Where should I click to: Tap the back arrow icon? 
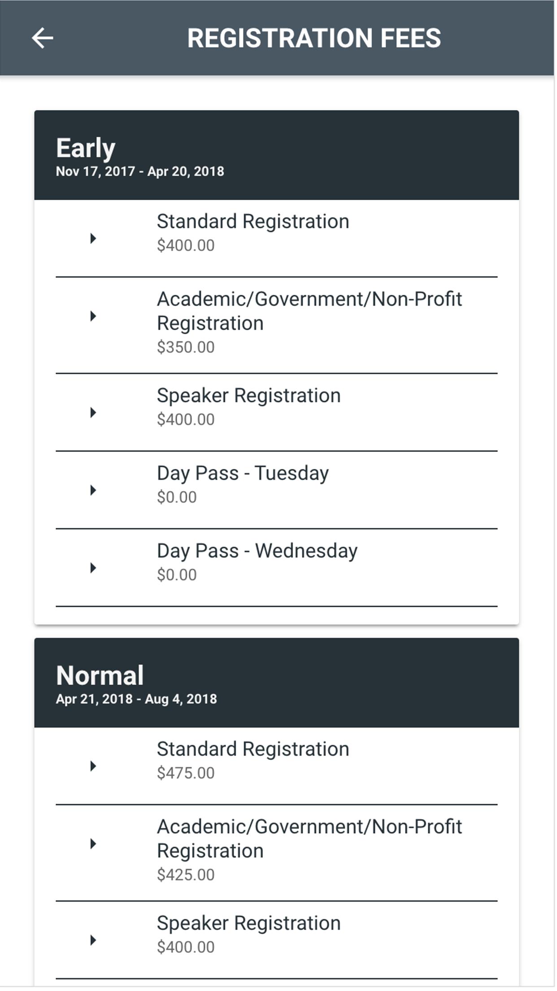[43, 38]
